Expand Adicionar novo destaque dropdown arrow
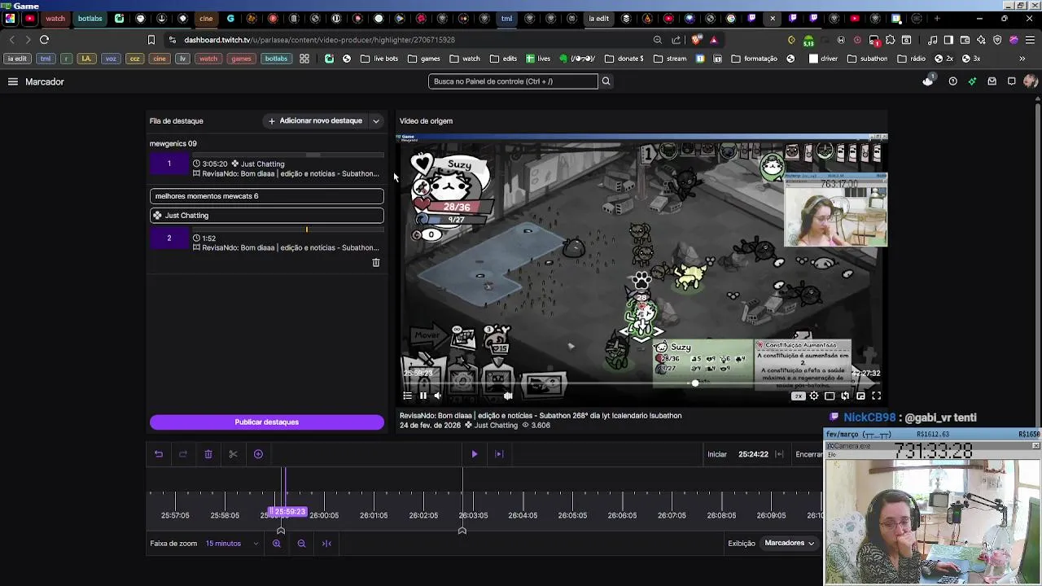 coord(376,121)
